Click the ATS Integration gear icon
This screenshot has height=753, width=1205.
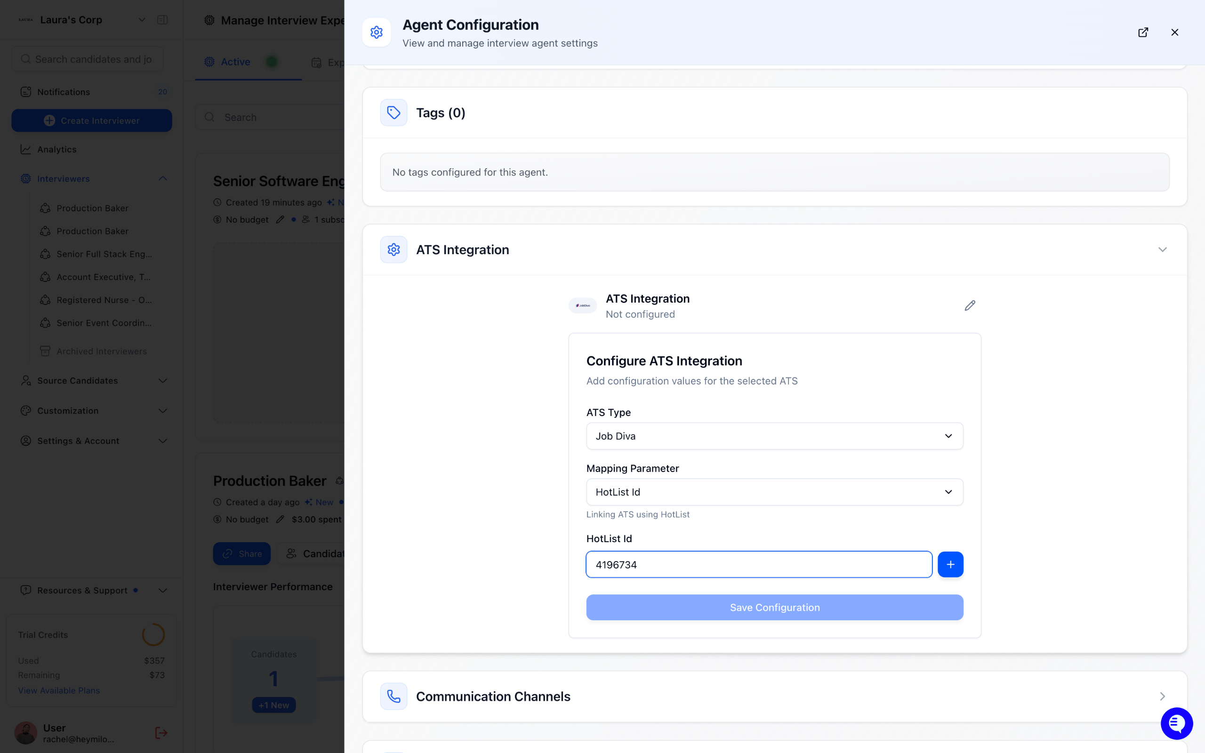pyautogui.click(x=394, y=249)
